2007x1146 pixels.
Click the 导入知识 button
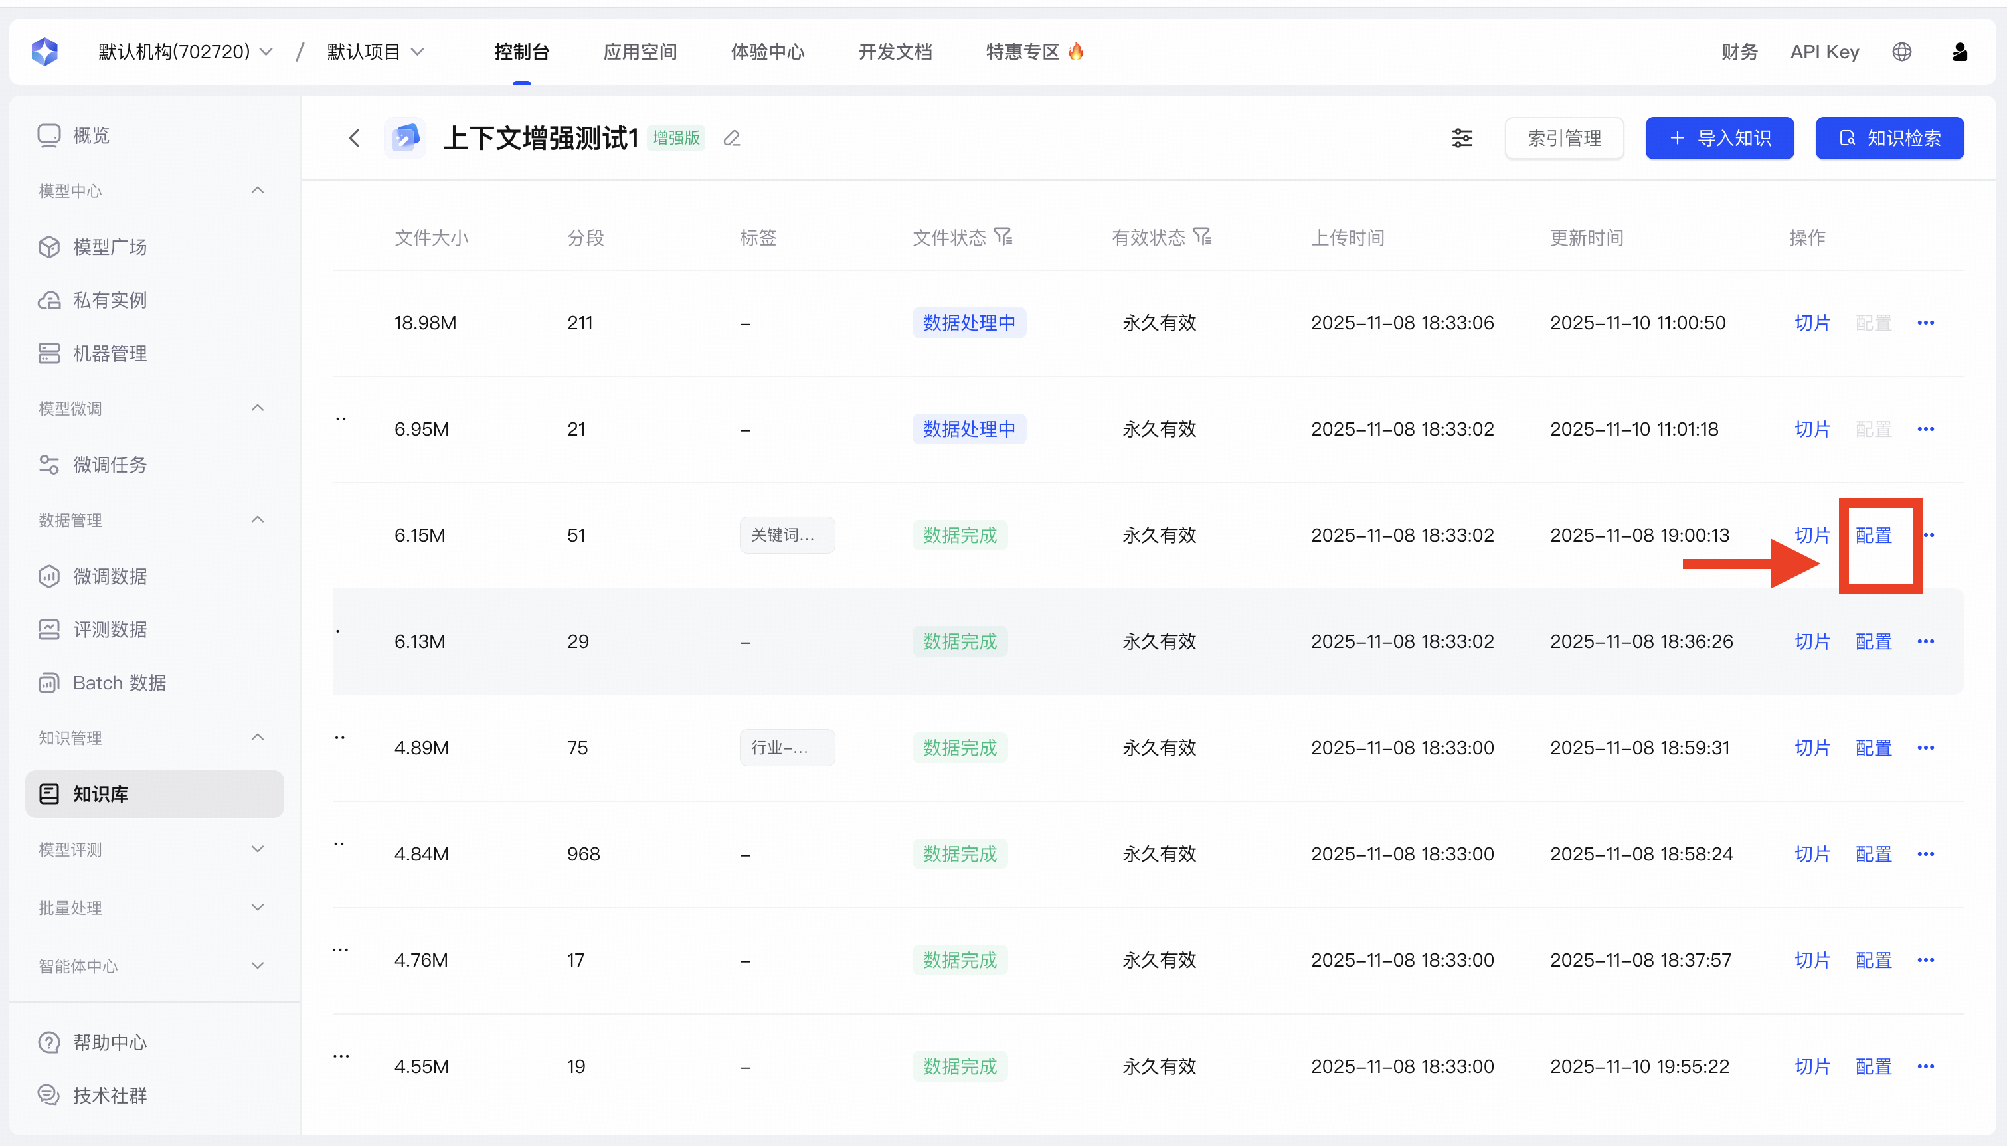(x=1719, y=139)
